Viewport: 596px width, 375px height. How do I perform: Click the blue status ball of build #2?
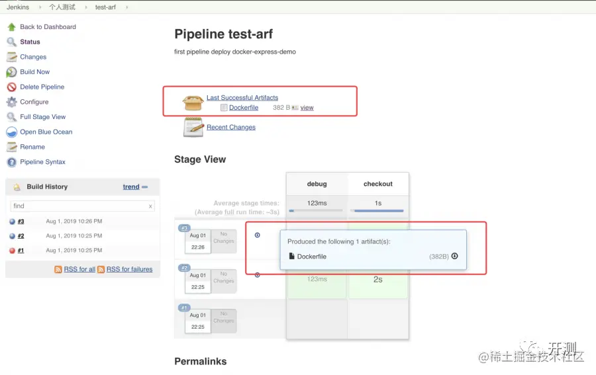12,236
